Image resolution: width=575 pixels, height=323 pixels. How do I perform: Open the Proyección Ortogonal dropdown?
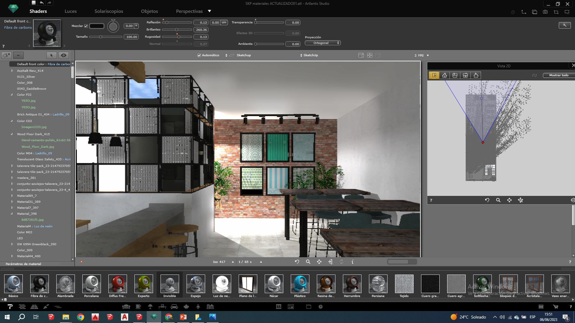323,43
